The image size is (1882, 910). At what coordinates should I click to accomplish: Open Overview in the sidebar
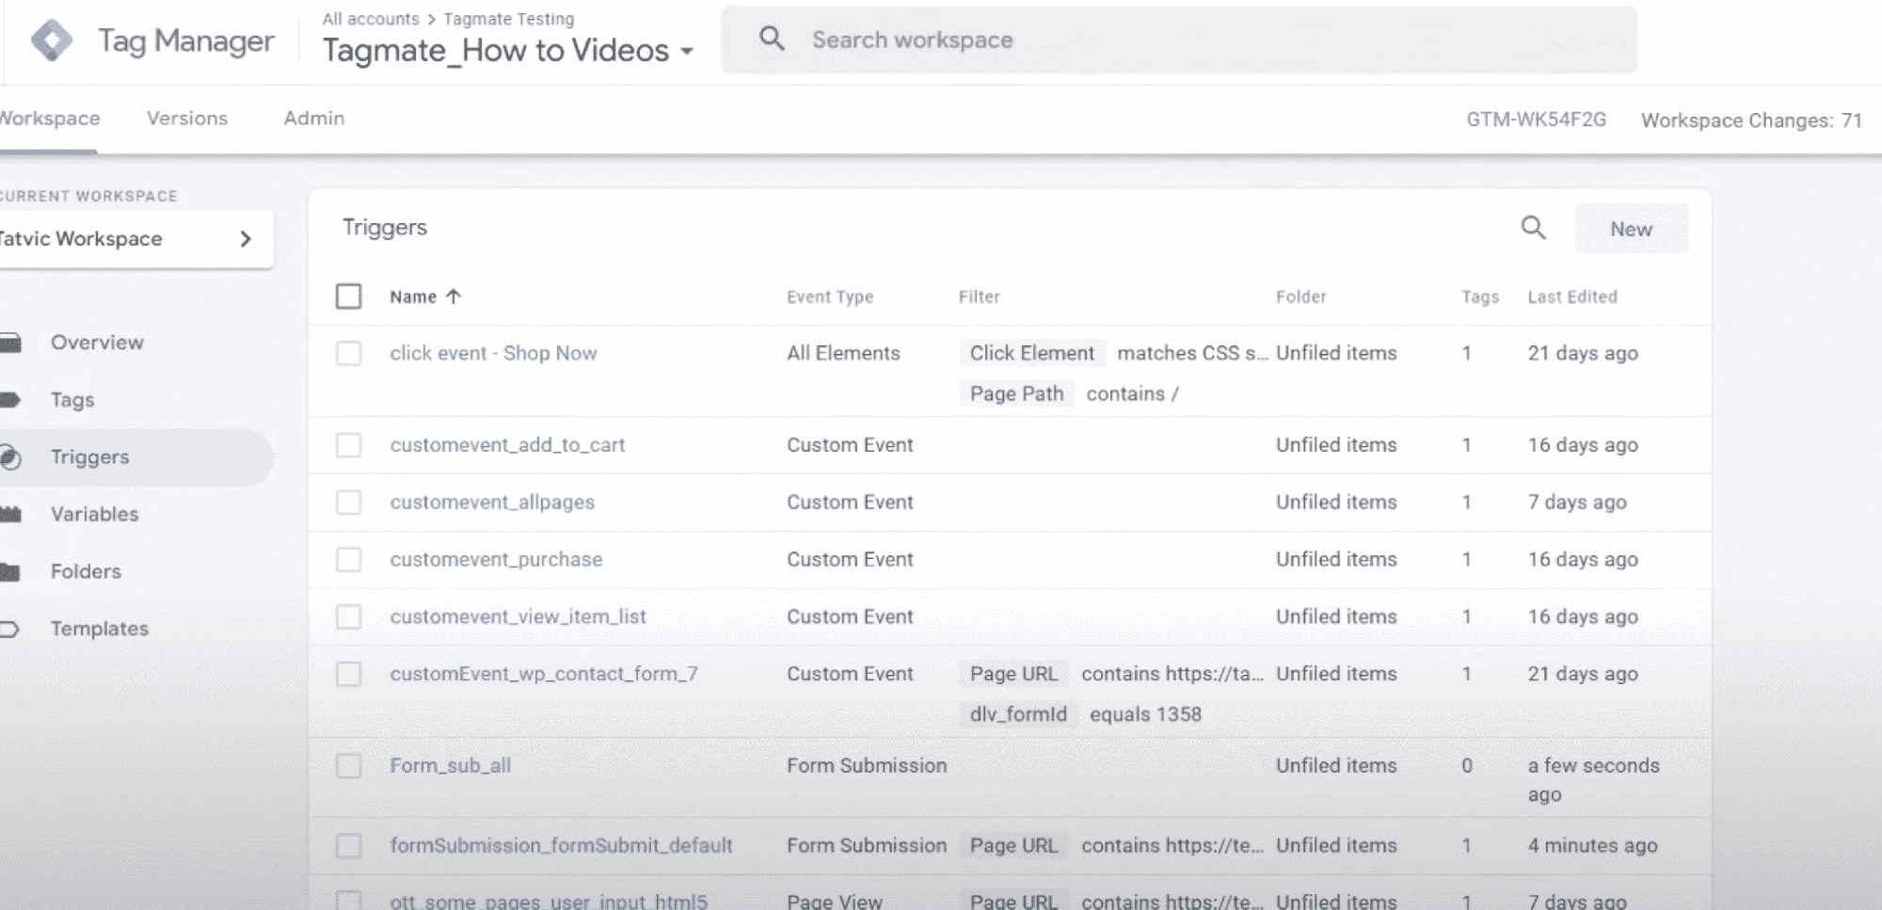click(x=97, y=343)
